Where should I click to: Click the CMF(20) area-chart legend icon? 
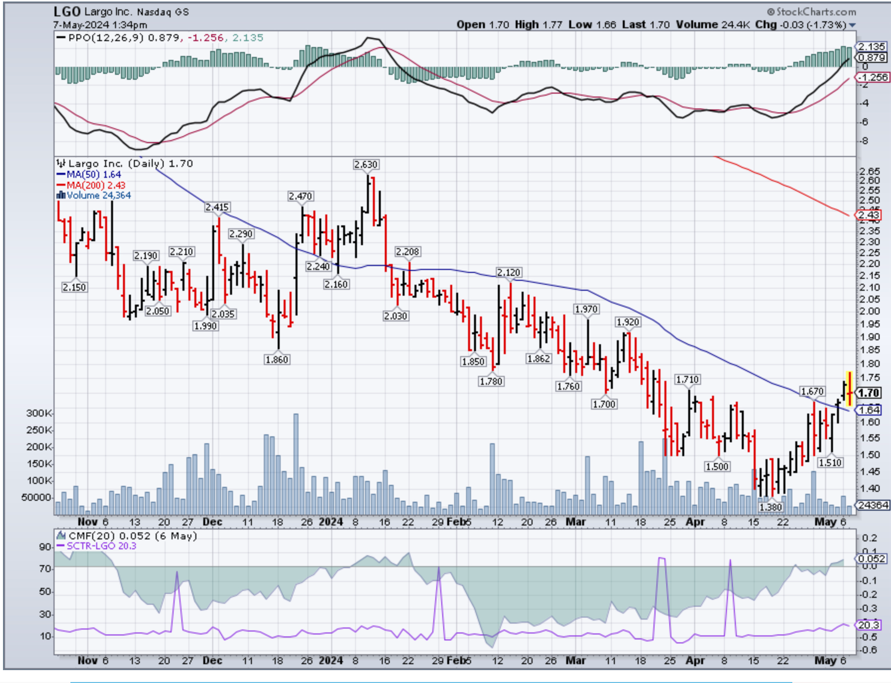[x=61, y=535]
